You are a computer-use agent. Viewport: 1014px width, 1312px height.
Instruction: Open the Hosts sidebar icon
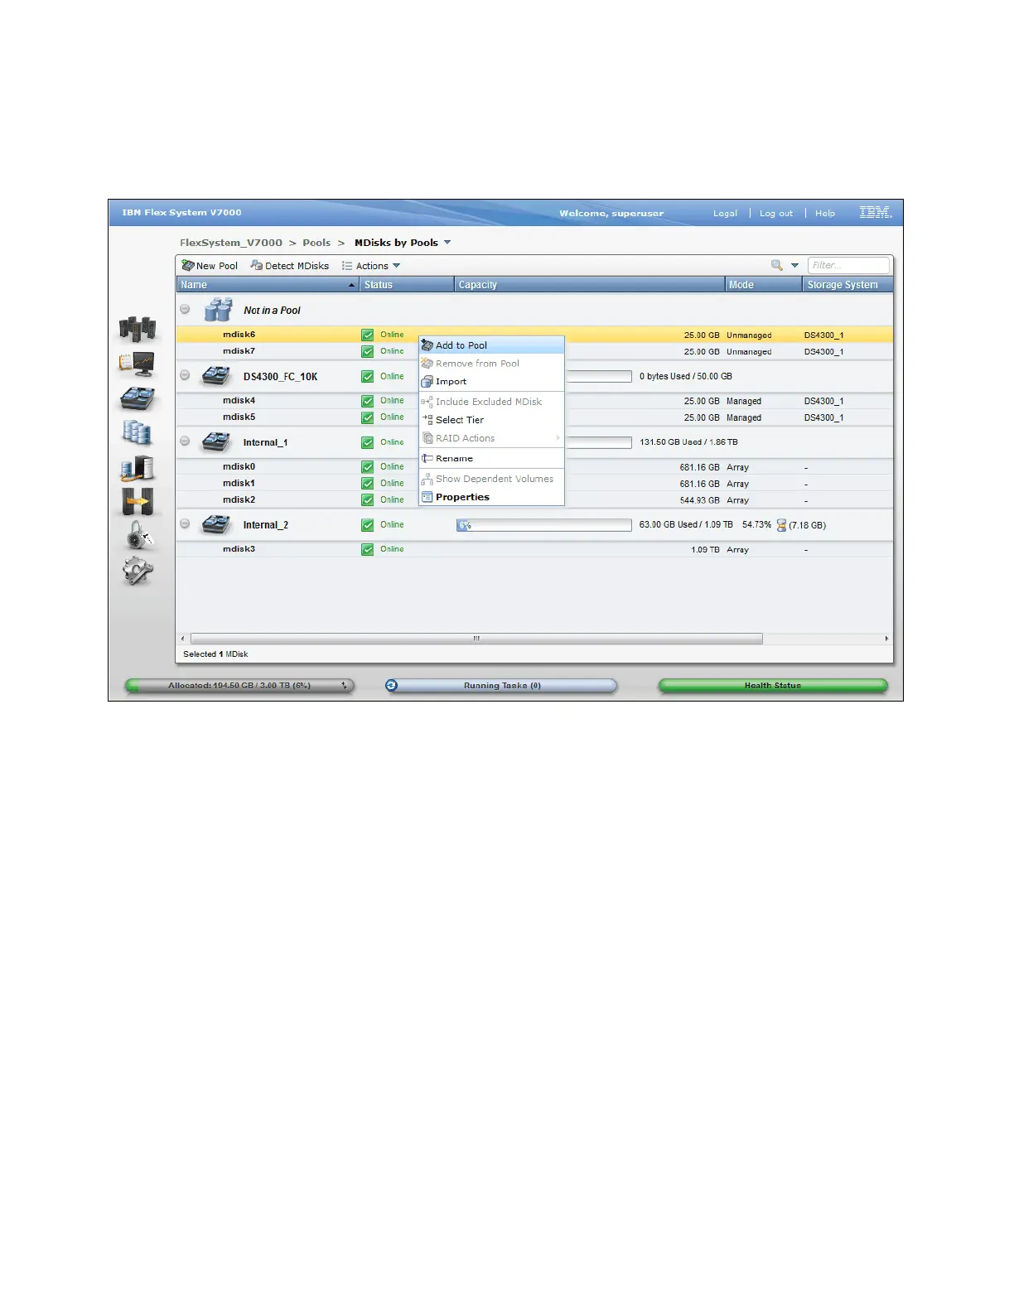[x=138, y=468]
